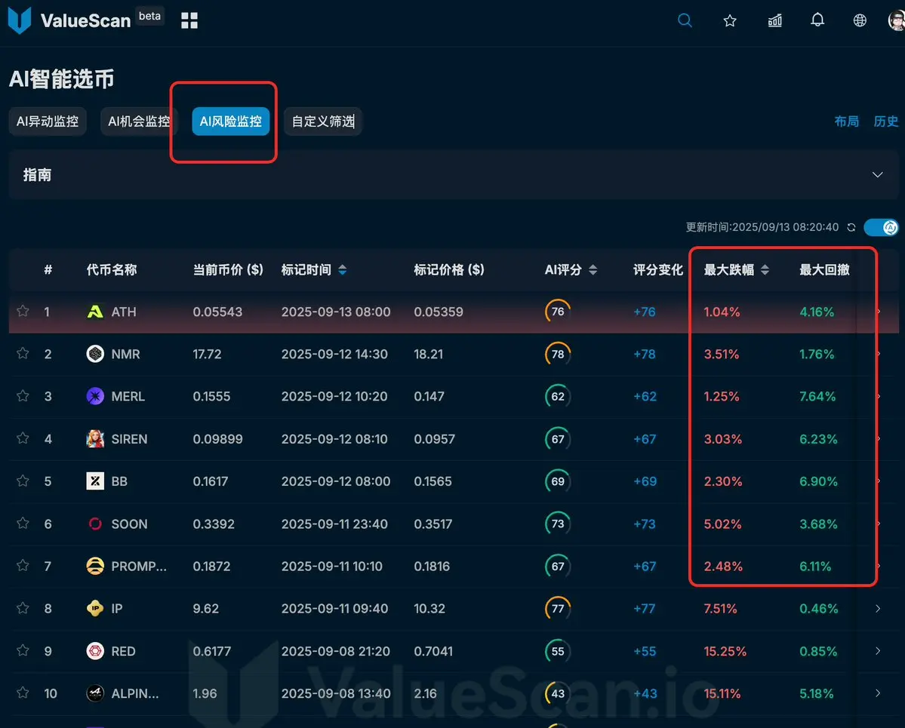Switch to AI机会监控 tab

(x=139, y=121)
